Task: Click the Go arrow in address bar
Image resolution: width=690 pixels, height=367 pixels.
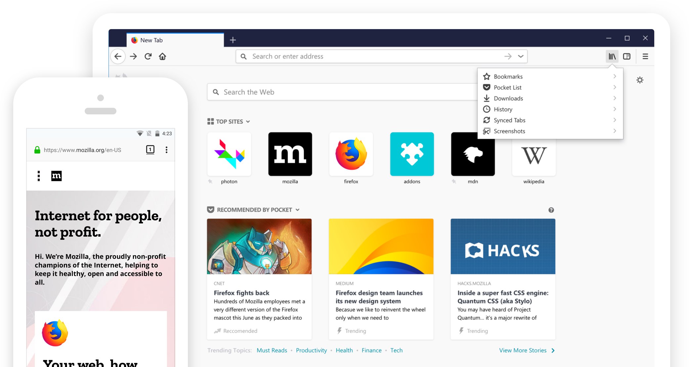Action: click(508, 57)
